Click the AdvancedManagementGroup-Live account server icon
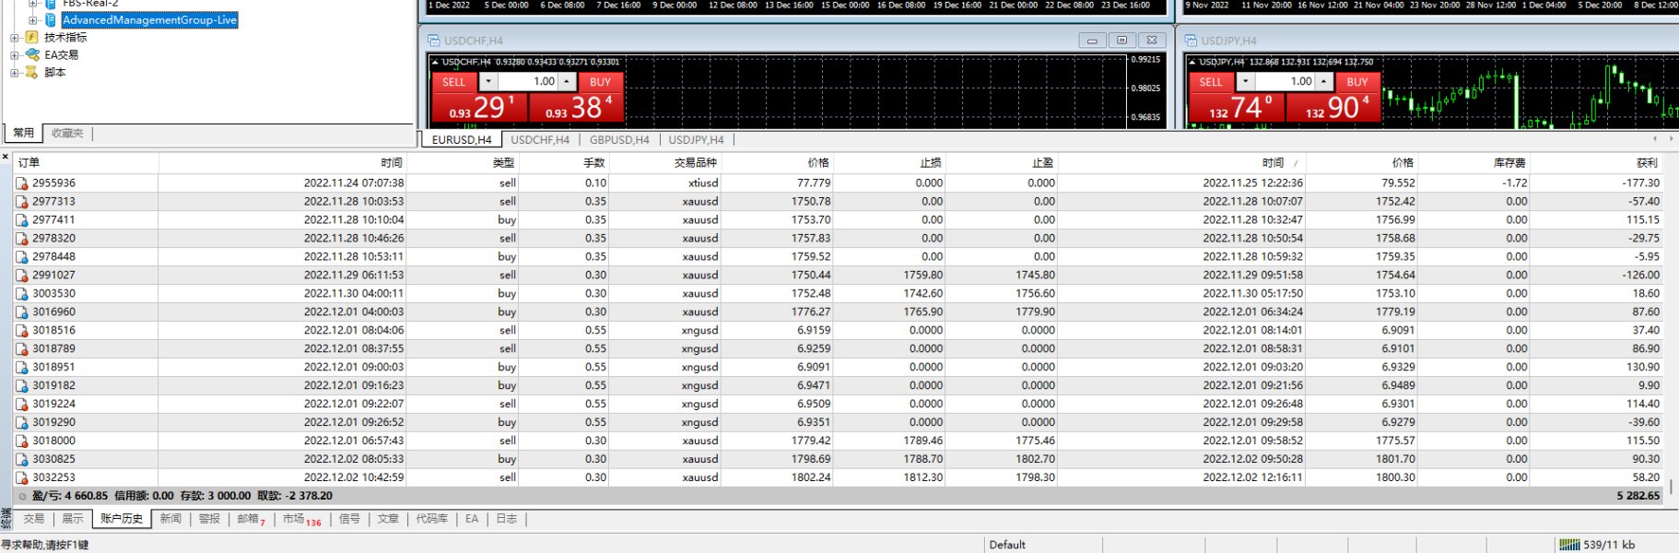The image size is (1679, 553). coord(51,19)
